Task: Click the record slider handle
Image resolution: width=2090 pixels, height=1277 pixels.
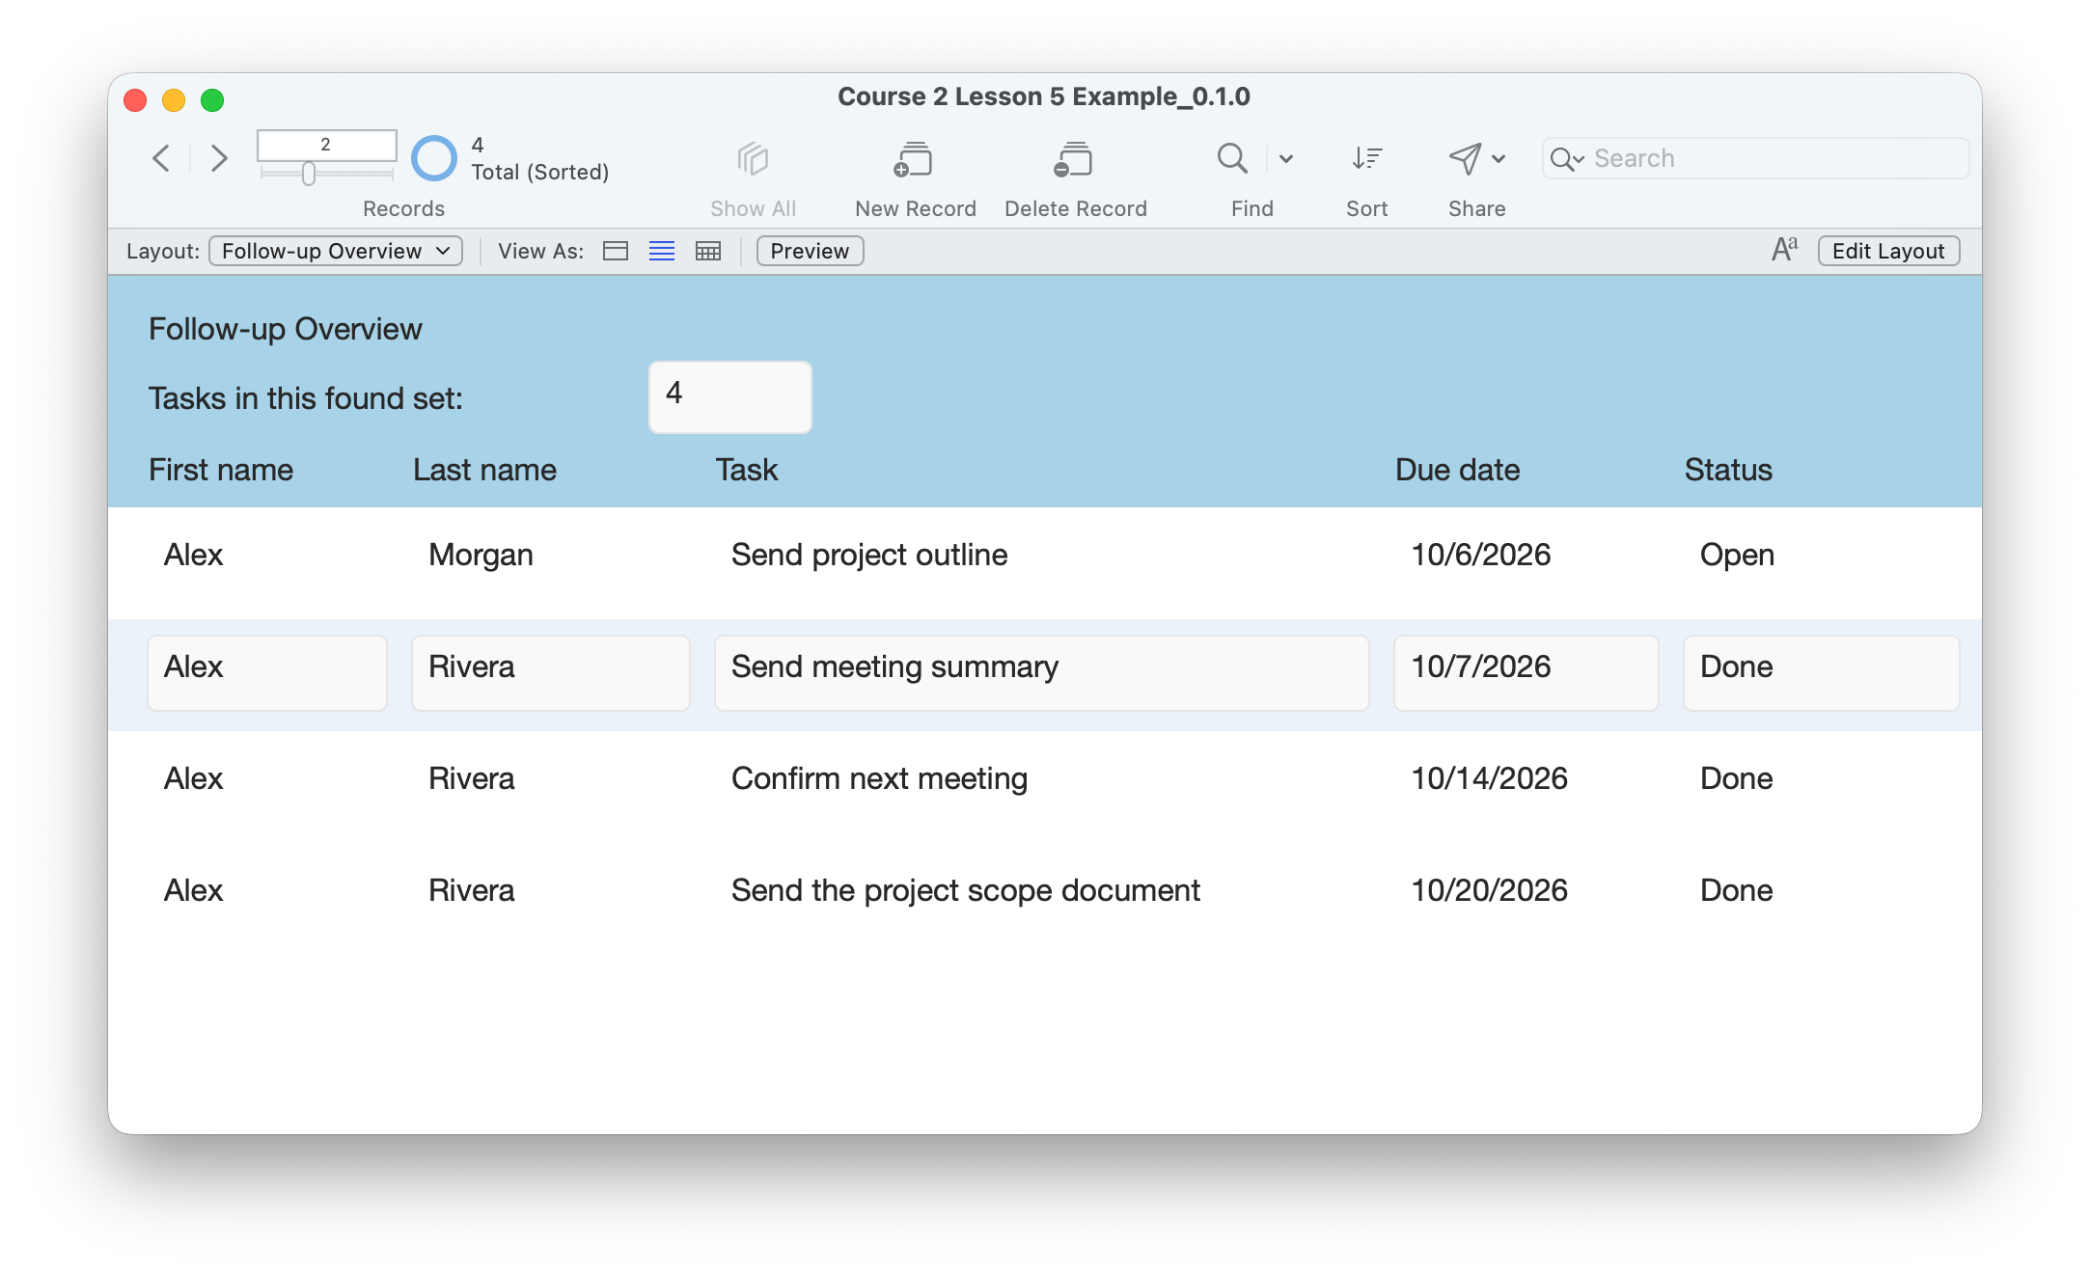Action: point(309,174)
